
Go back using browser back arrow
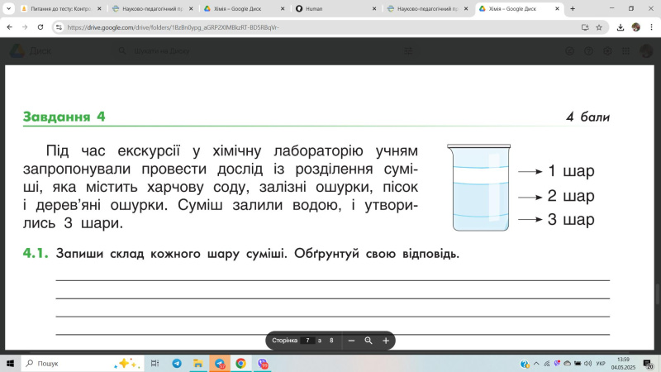coord(10,26)
